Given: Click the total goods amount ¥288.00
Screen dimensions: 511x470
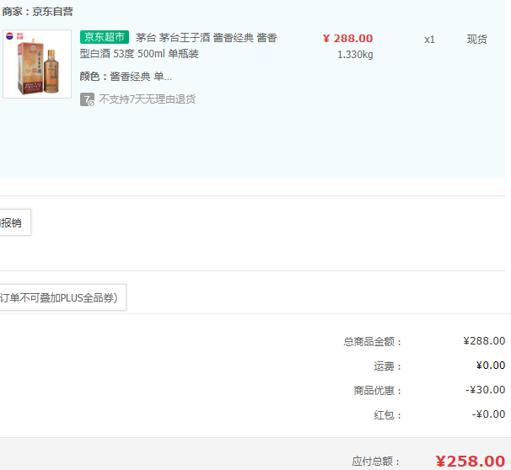Looking at the screenshot, I should click(484, 341).
